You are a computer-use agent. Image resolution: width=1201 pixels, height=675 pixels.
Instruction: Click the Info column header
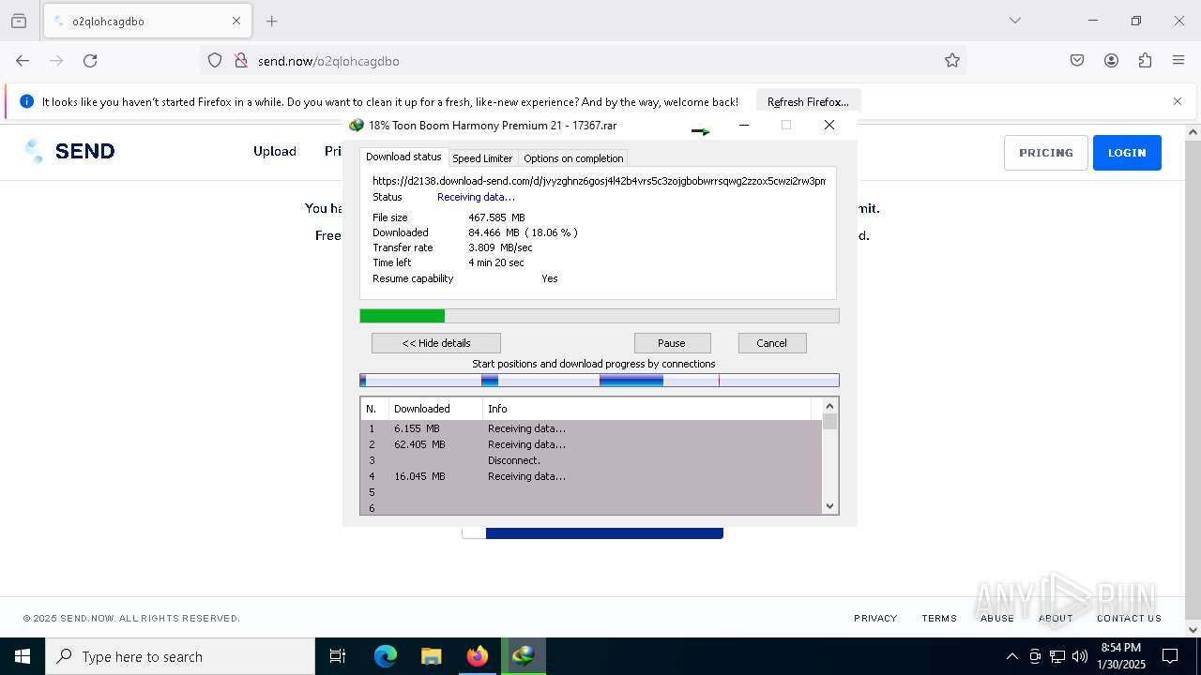click(x=647, y=409)
